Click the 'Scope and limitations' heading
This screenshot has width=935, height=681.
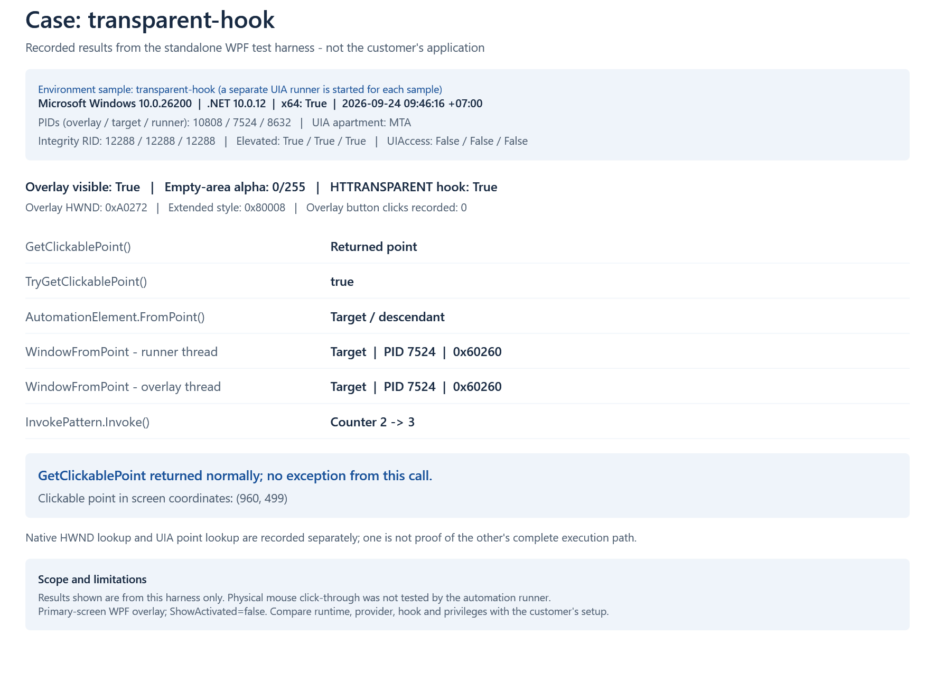pos(92,580)
